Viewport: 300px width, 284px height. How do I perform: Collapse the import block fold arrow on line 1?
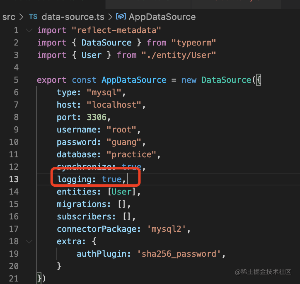(29, 30)
